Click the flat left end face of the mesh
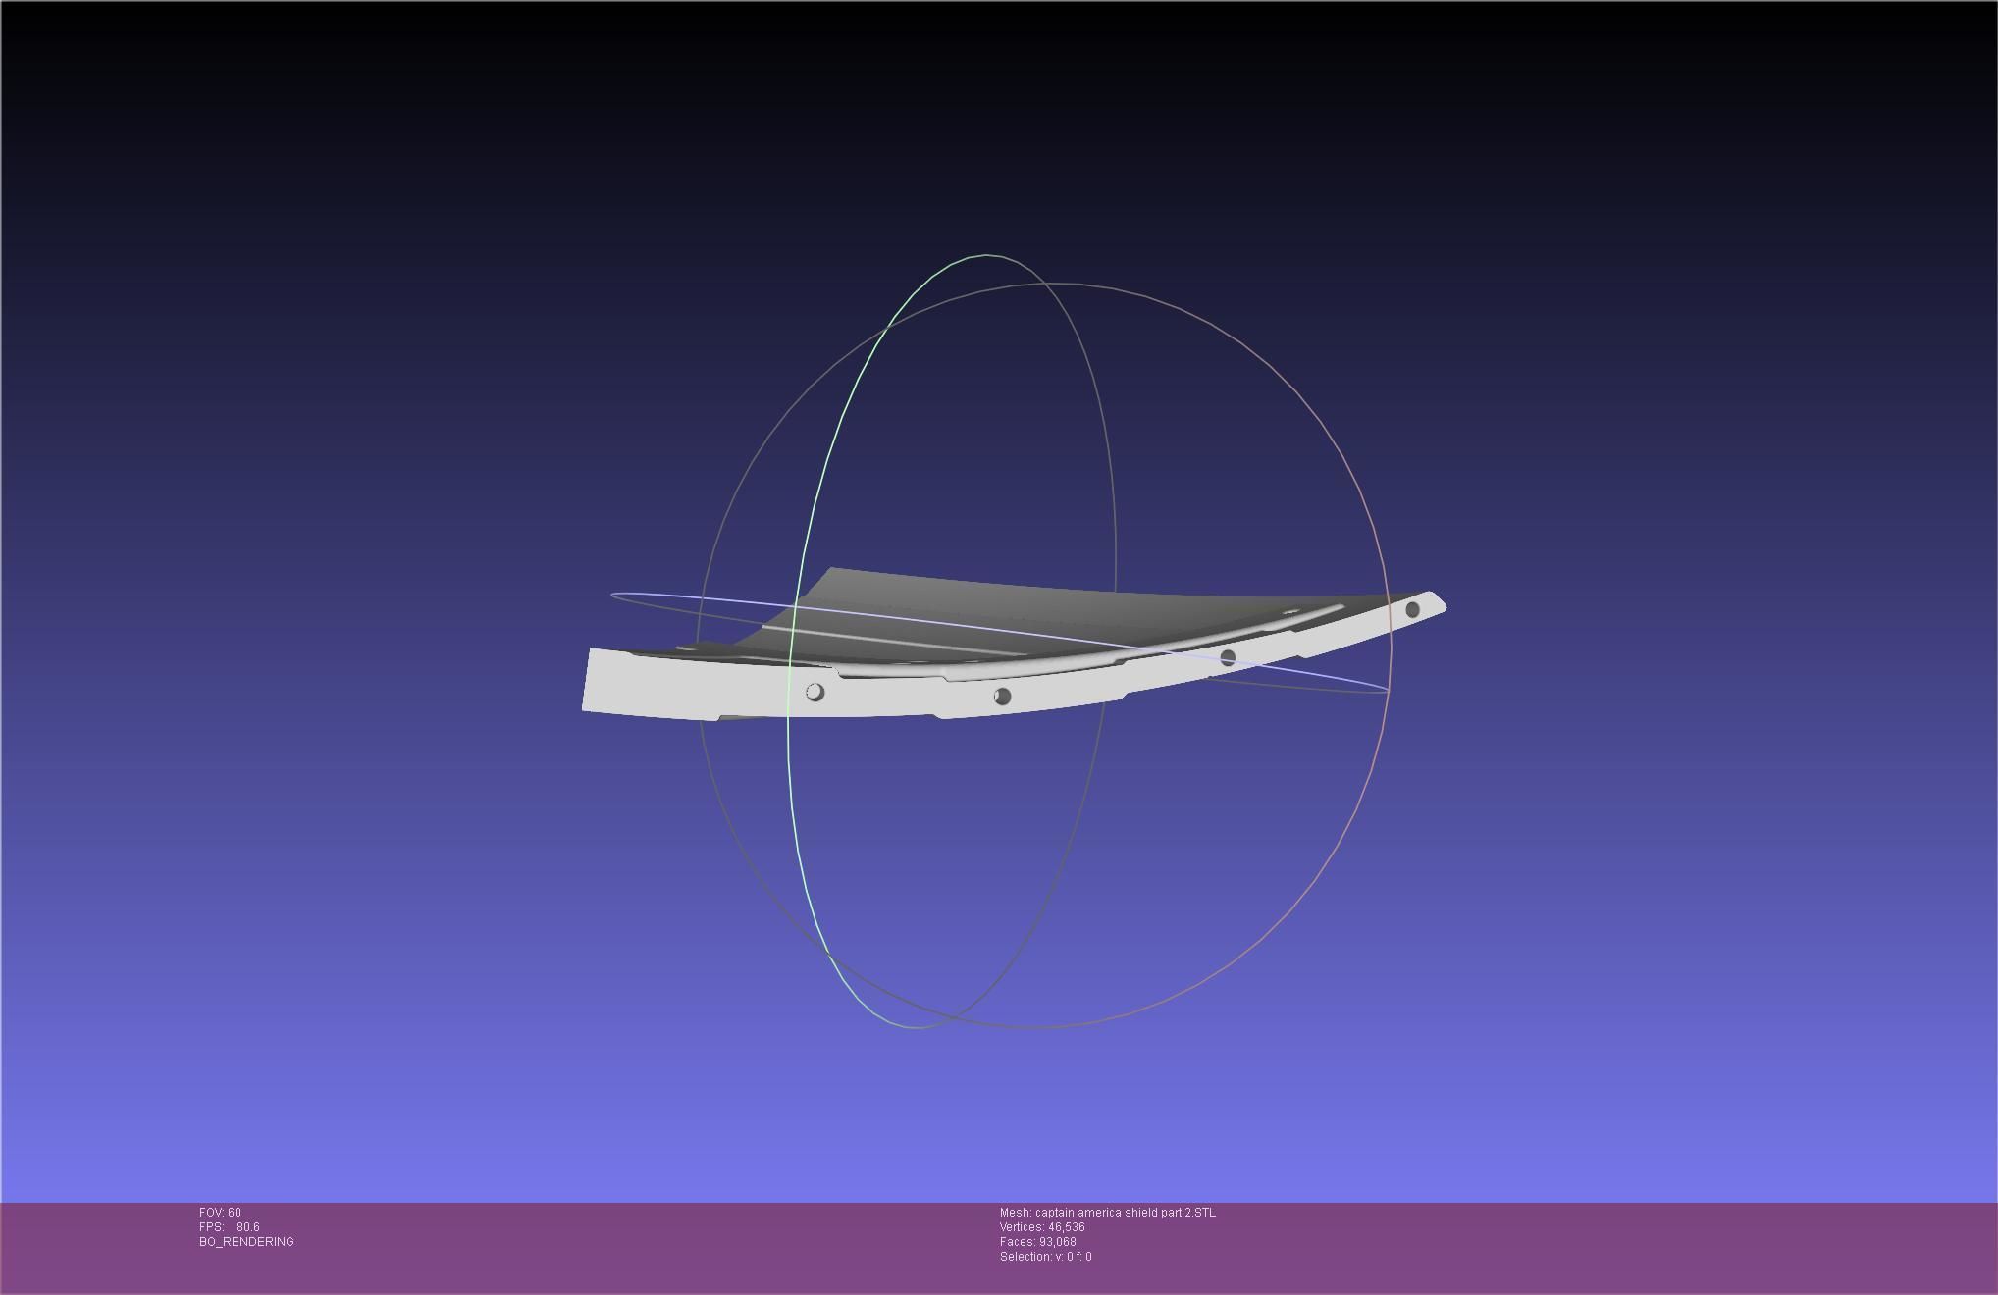Viewport: 1998px width, 1295px height. (613, 680)
